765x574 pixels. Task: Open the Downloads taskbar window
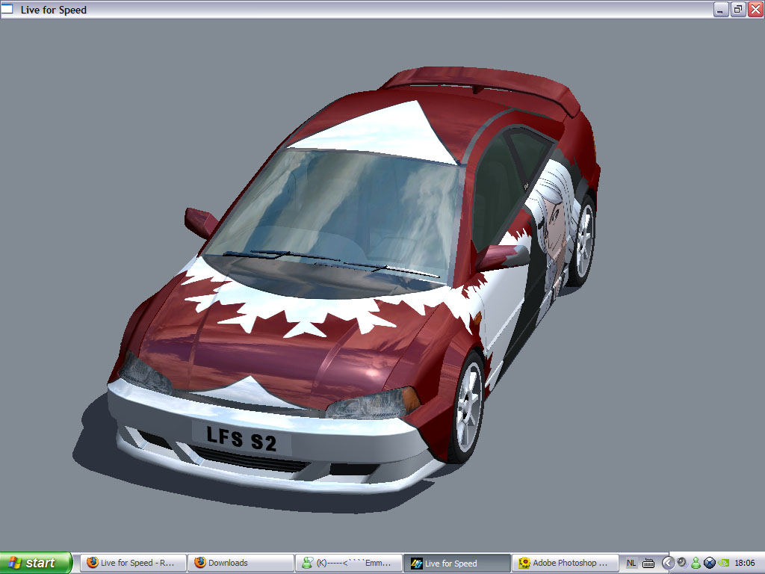coord(241,563)
